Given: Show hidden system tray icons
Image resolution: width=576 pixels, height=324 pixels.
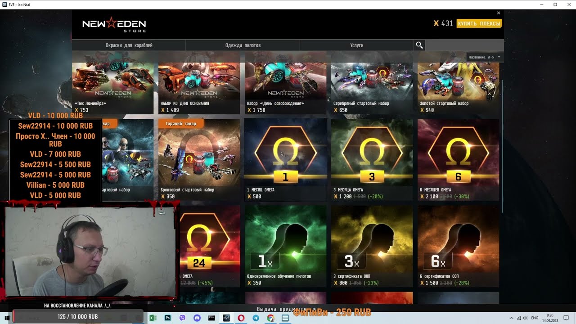Looking at the screenshot, I should (511, 318).
